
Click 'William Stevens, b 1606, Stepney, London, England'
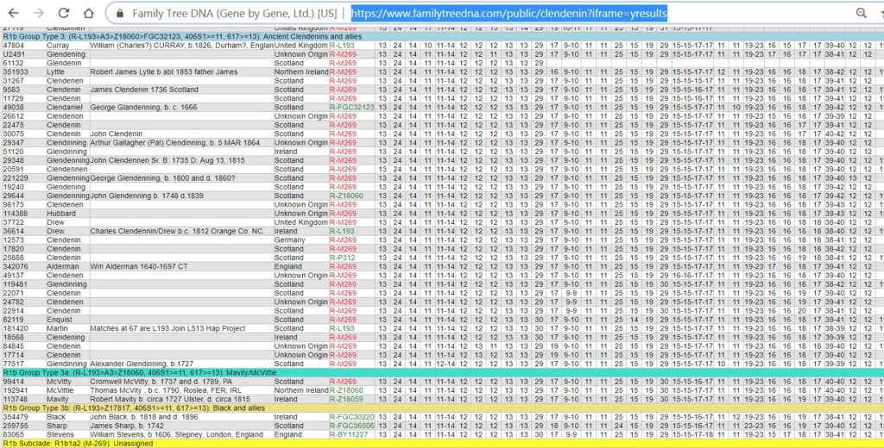176,435
